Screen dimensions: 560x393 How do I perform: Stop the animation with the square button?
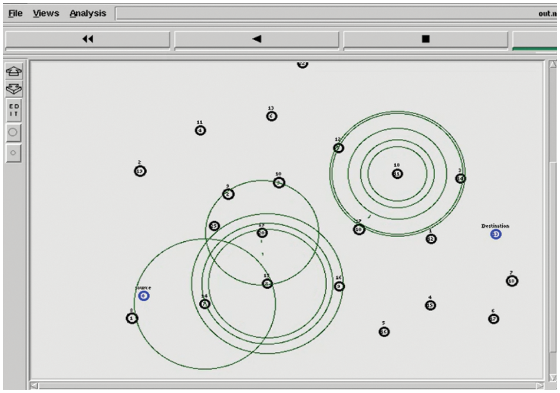pos(425,39)
